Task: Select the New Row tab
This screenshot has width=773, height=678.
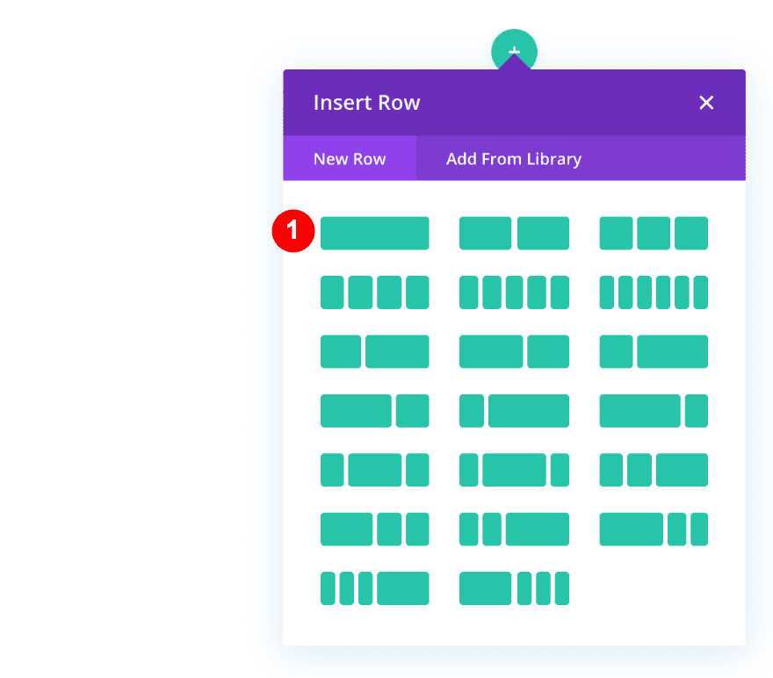Action: tap(350, 159)
